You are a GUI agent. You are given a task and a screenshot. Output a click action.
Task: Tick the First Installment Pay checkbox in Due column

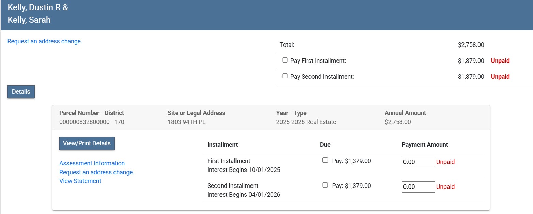(325, 160)
